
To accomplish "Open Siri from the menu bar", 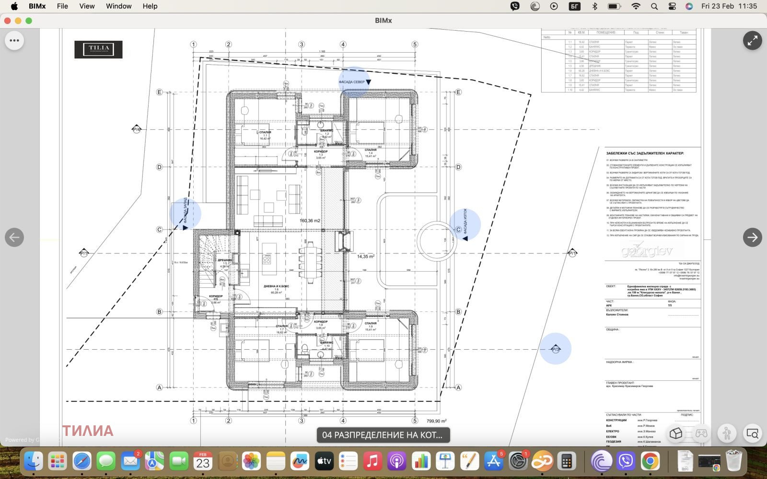I will pyautogui.click(x=689, y=6).
